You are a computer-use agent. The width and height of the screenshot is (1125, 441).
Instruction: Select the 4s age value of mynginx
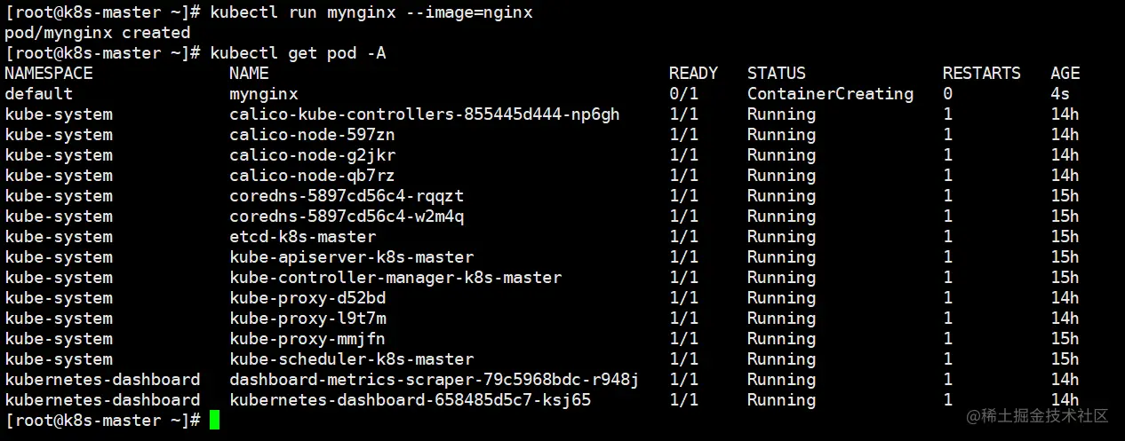click(1060, 94)
